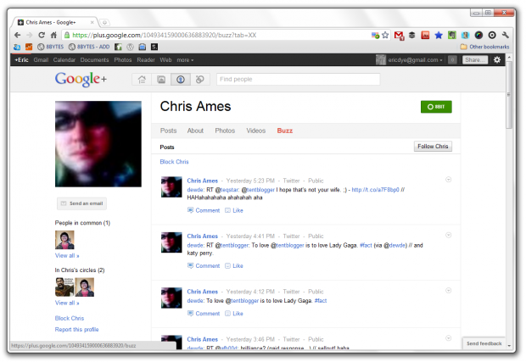
Task: Click the Share... button
Action: point(475,59)
